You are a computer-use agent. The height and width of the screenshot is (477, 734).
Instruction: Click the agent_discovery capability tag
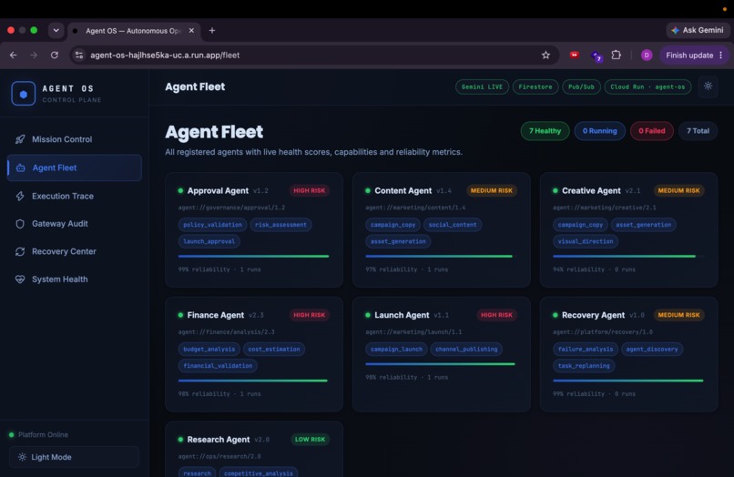pyautogui.click(x=652, y=350)
